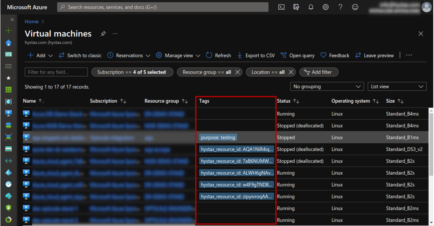Click the Filter for any field box
434x226 pixels.
[x=56, y=72]
